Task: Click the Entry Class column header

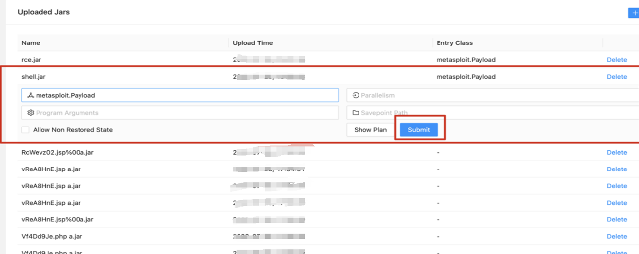Action: point(455,43)
